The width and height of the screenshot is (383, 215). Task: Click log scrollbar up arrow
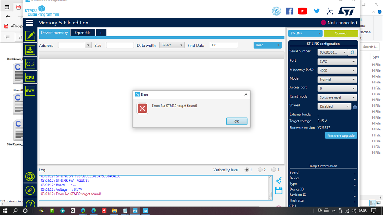click(270, 177)
